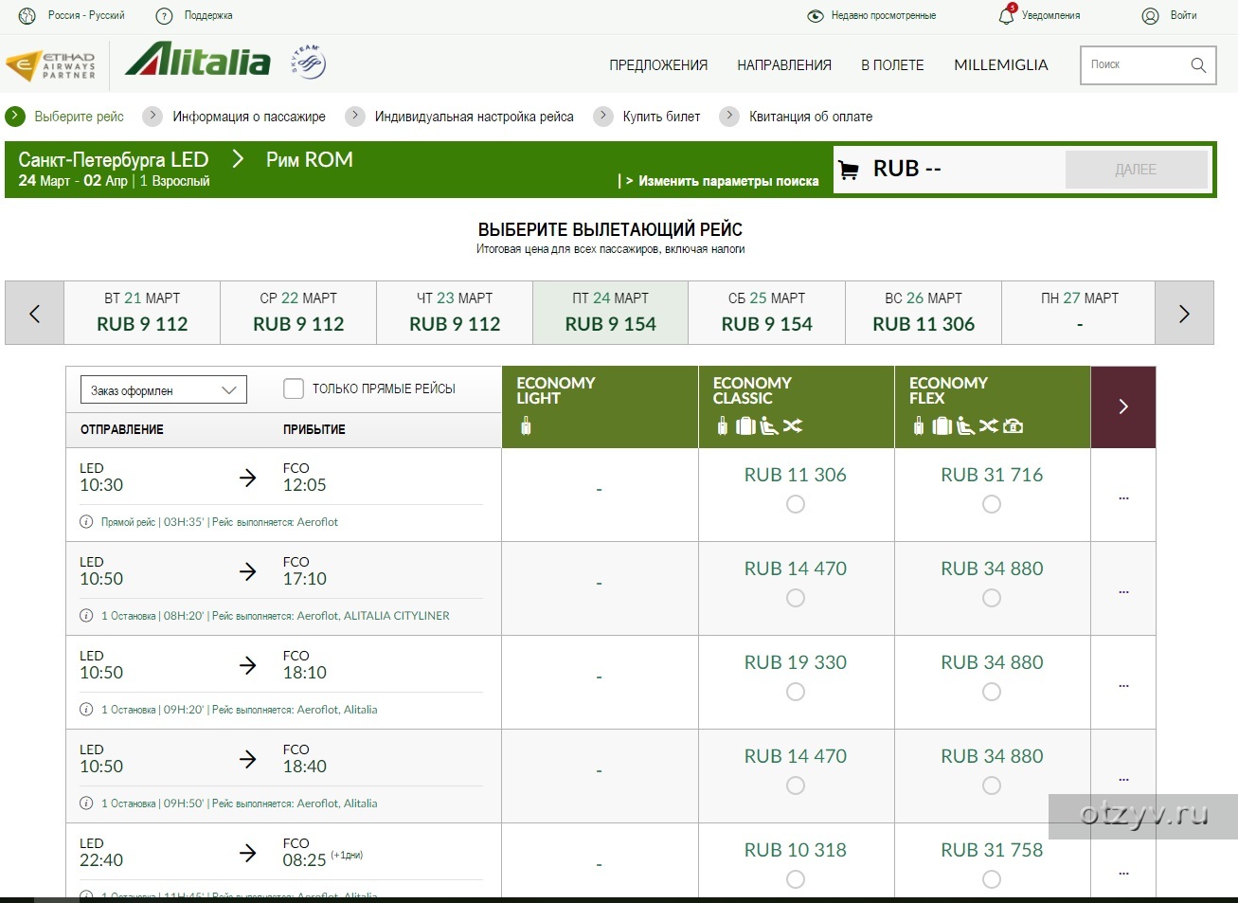Select the ВТ 21 Март date tab
Image resolution: width=1238 pixels, height=903 pixels.
point(142,313)
